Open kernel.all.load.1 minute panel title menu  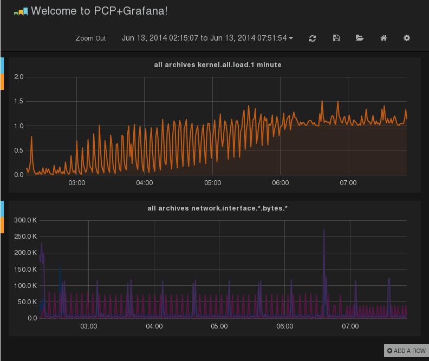218,65
